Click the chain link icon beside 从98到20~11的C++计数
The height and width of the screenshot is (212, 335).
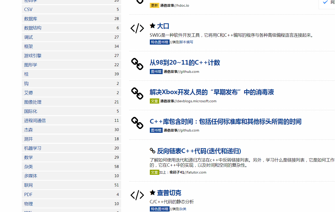(137, 64)
